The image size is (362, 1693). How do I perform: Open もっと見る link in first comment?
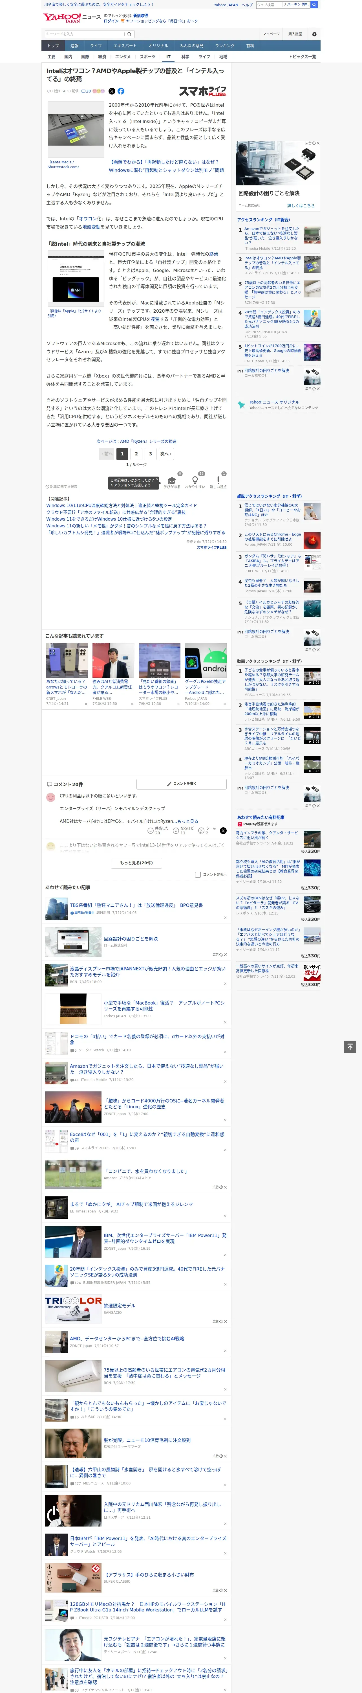pos(188,821)
